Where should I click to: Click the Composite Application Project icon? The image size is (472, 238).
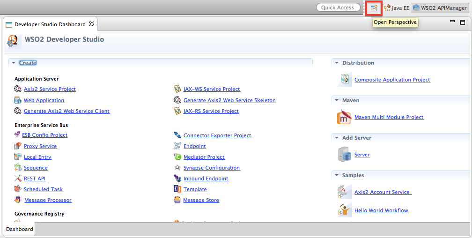coord(345,80)
